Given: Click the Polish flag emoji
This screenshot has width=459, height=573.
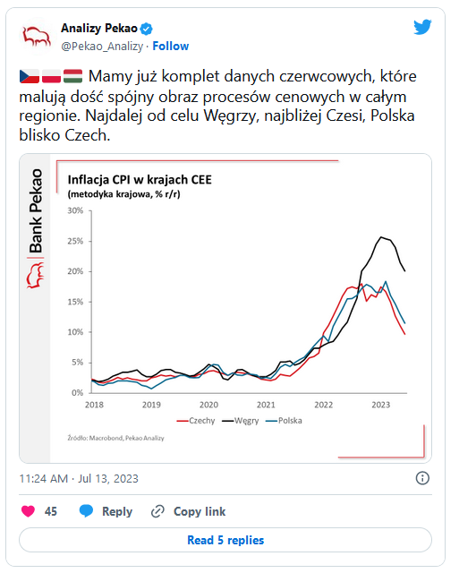Looking at the screenshot, I should click(51, 76).
